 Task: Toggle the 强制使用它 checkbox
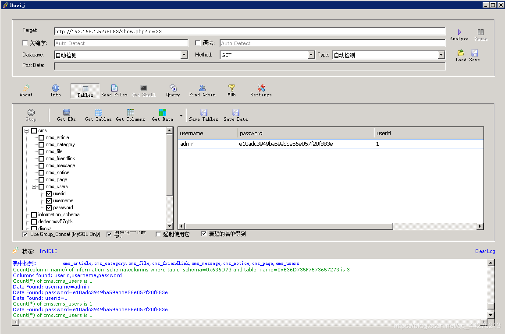(x=158, y=234)
